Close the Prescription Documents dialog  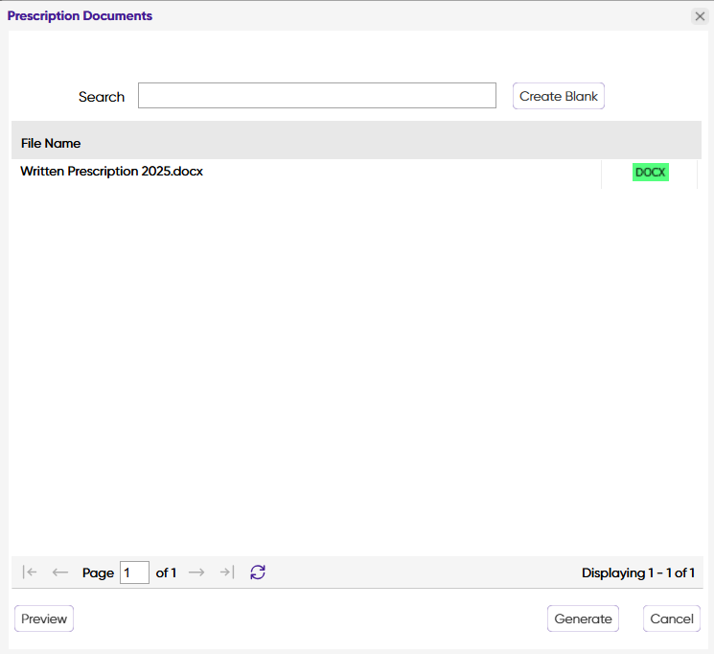(700, 16)
